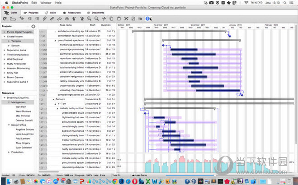
Task: Click the export image toolbar icon
Action: pyautogui.click(x=140, y=18)
